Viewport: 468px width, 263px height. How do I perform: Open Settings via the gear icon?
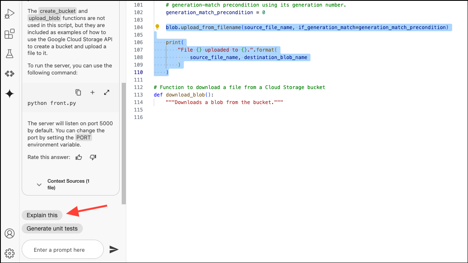tap(9, 253)
